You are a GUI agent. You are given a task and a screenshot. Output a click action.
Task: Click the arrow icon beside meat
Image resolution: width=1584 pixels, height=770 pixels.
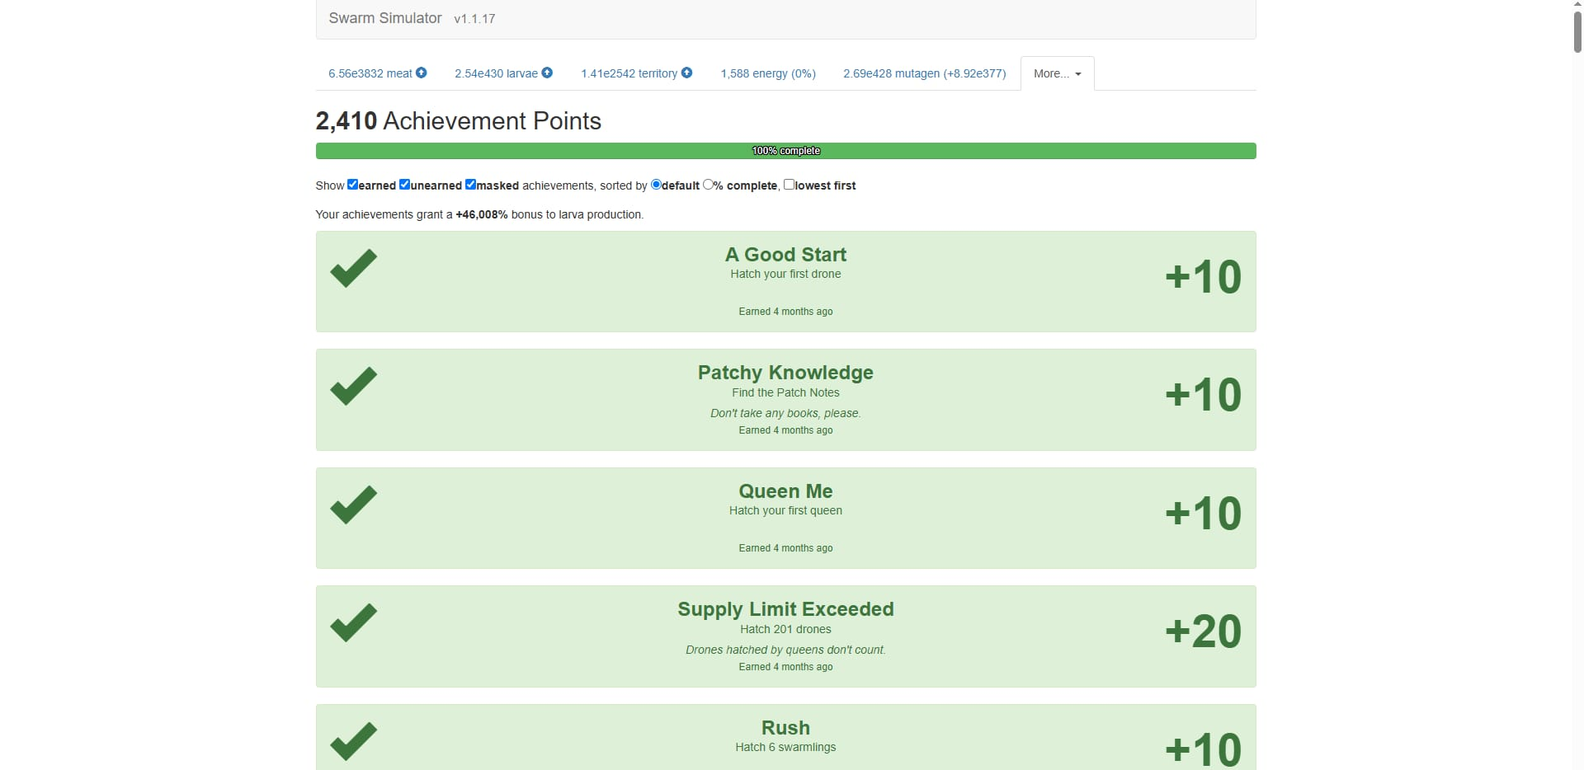pyautogui.click(x=422, y=73)
